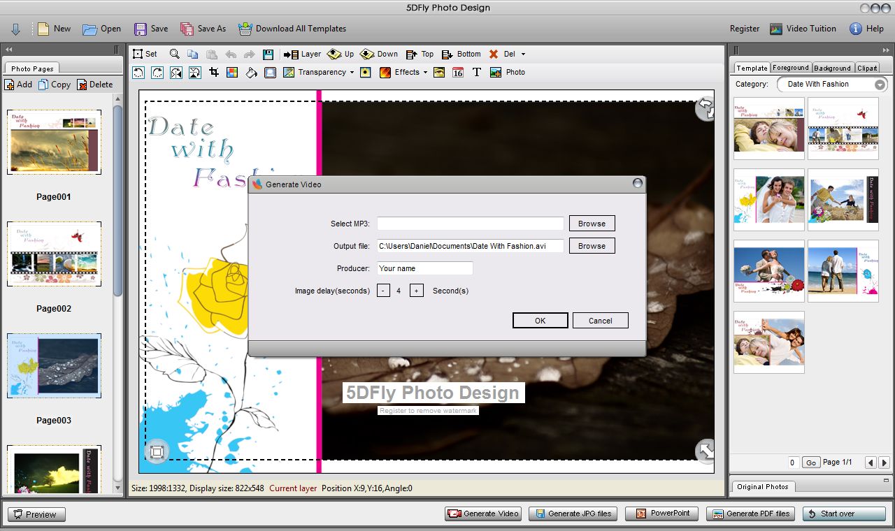Select the Photo Pages tab

(32, 68)
